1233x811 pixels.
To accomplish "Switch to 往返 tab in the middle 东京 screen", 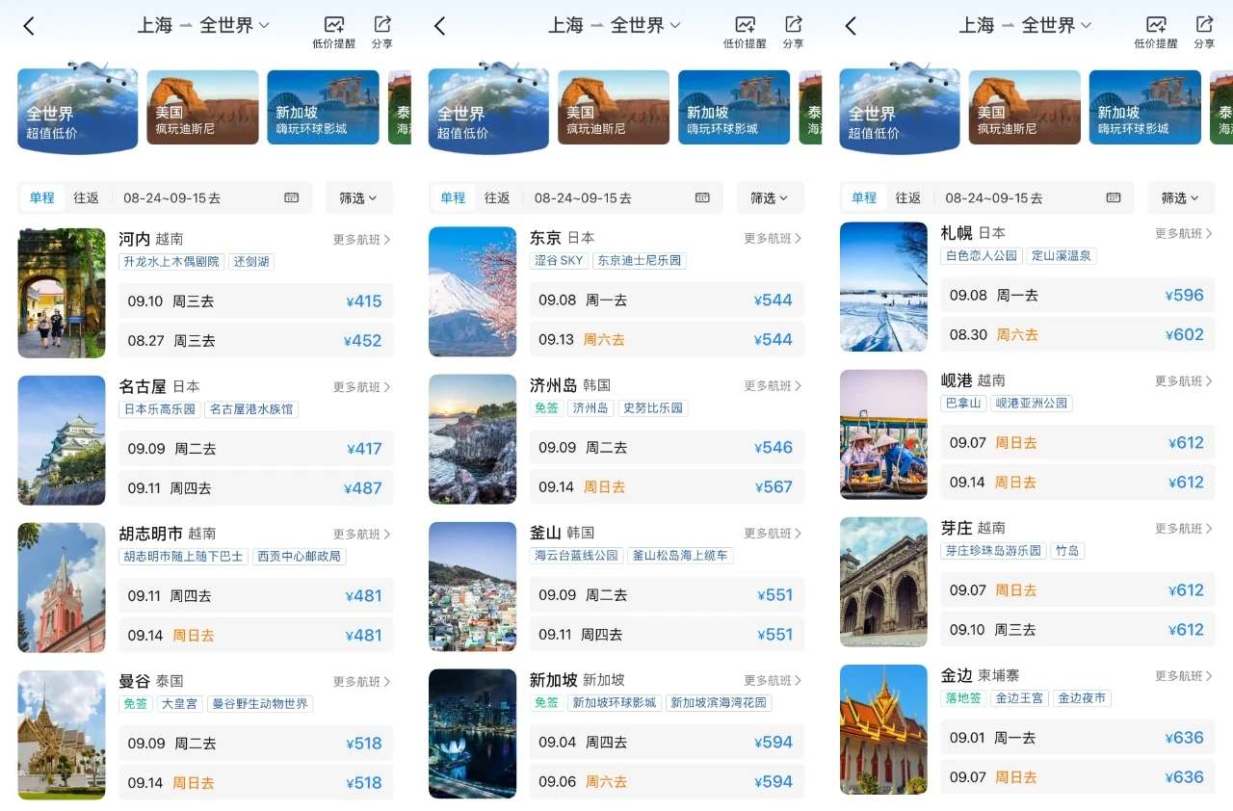I will coord(497,197).
